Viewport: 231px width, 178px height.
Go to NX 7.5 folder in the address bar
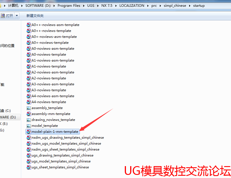pyautogui.click(x=107, y=6)
